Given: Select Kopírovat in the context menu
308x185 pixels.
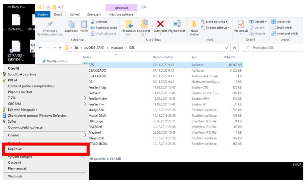Looking at the screenshot, I should click(45, 150).
